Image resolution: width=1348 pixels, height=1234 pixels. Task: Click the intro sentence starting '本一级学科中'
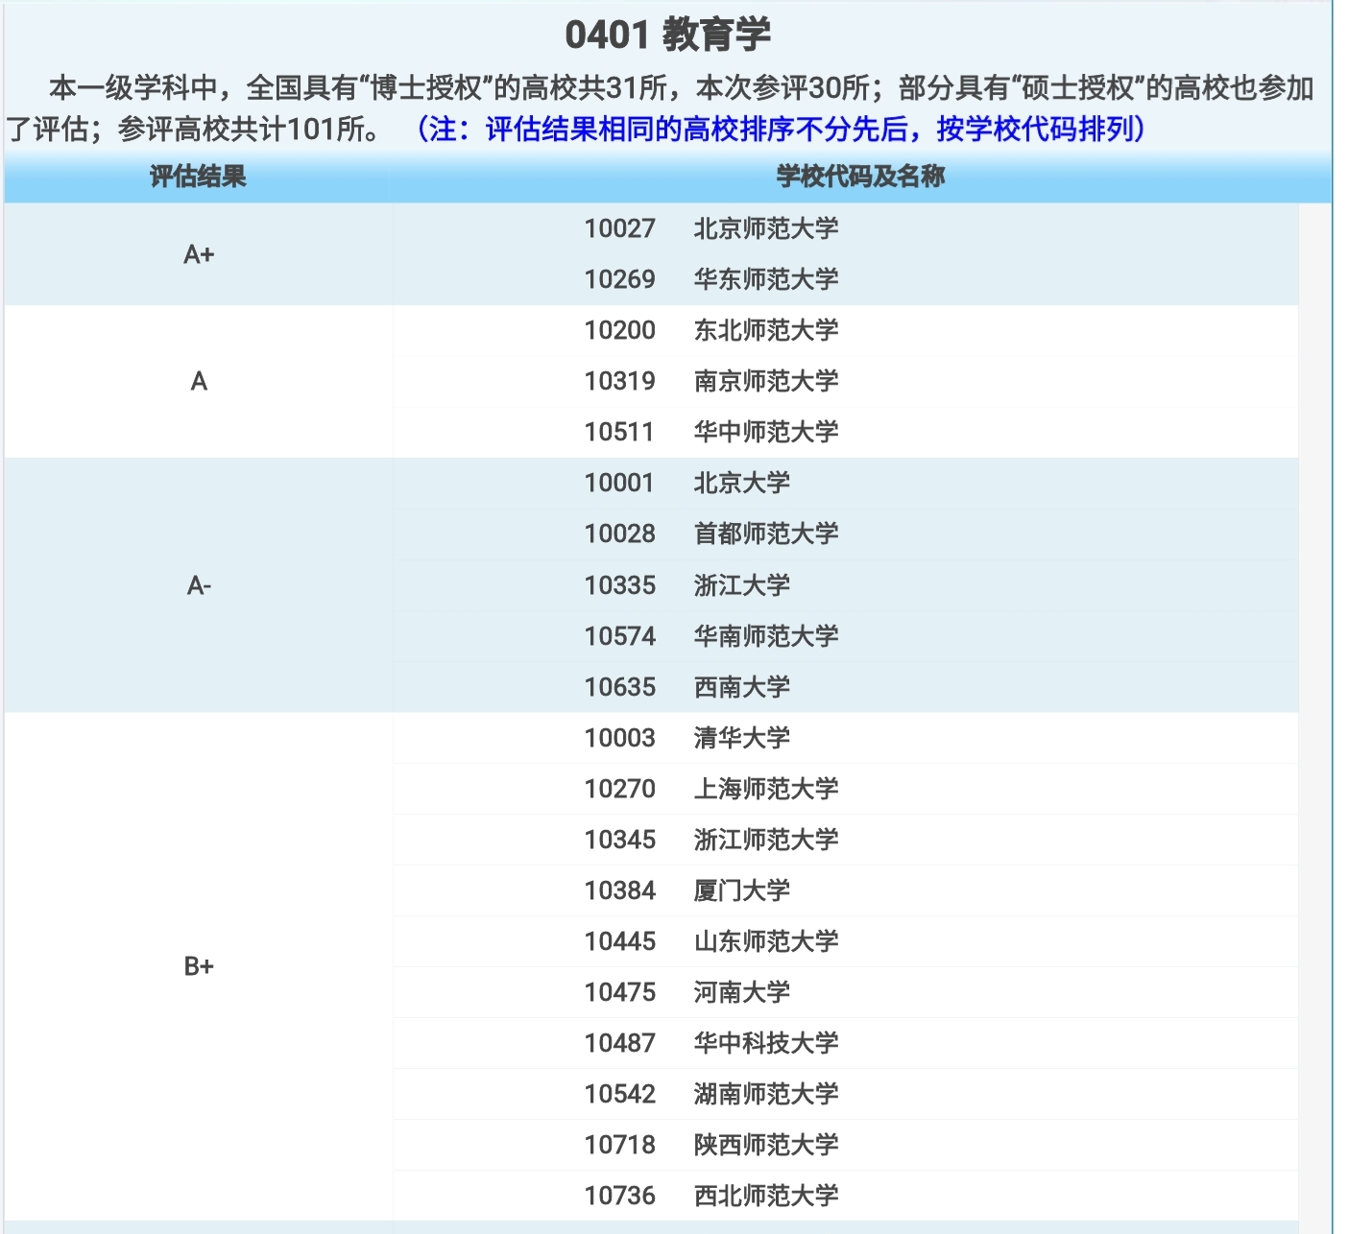661,107
